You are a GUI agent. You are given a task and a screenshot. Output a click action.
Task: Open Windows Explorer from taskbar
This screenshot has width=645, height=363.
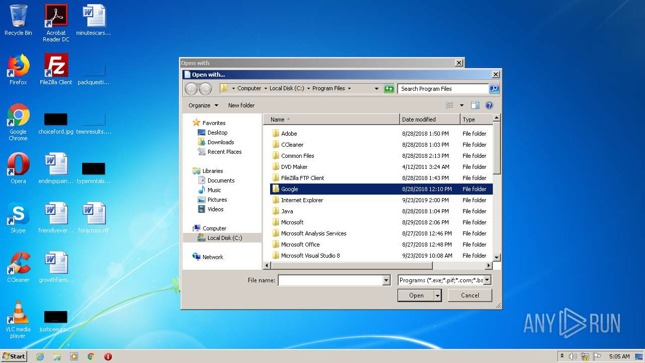point(57,356)
